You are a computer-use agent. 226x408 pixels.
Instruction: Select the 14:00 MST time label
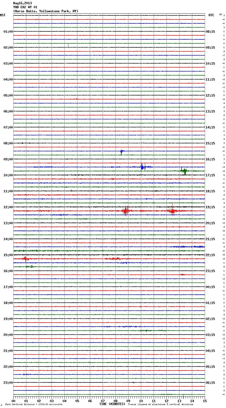click(8, 239)
